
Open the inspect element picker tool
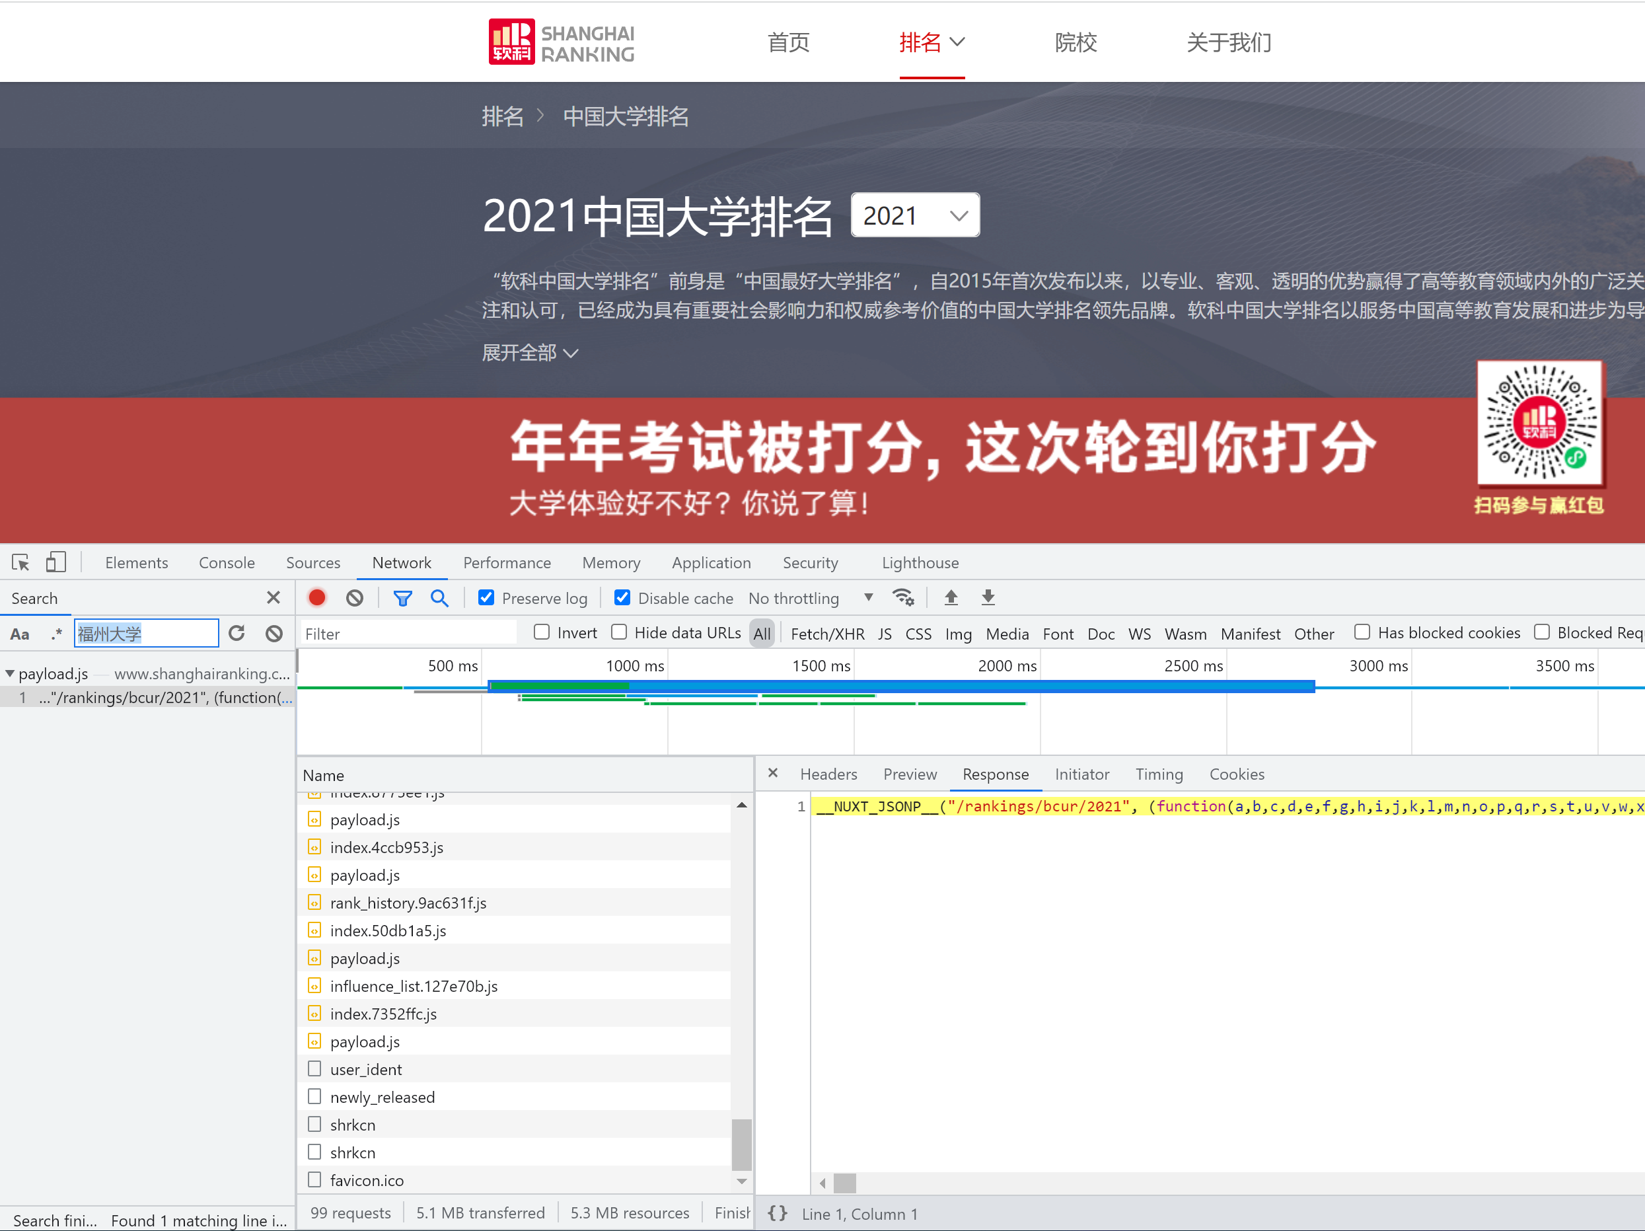point(20,562)
